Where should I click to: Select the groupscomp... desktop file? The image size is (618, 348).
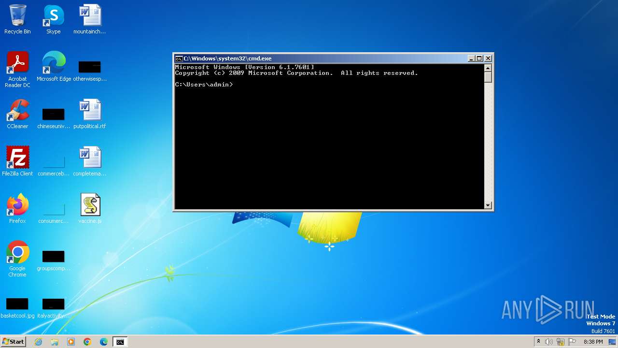pyautogui.click(x=54, y=260)
